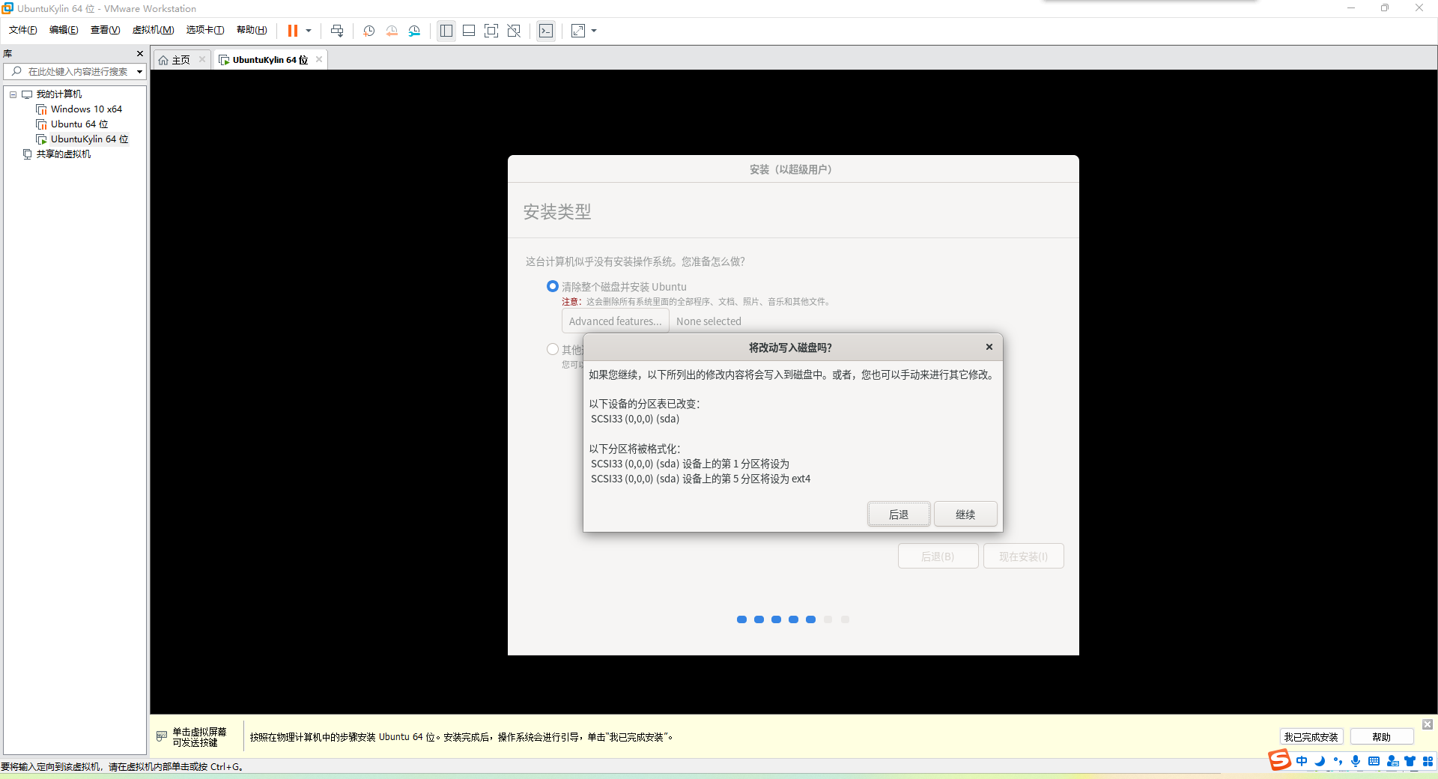Click the 现在安装(I) installer button
Image resolution: width=1438 pixels, height=779 pixels.
[1023, 557]
